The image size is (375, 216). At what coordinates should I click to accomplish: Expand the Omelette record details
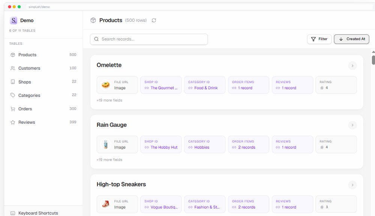[352, 66]
